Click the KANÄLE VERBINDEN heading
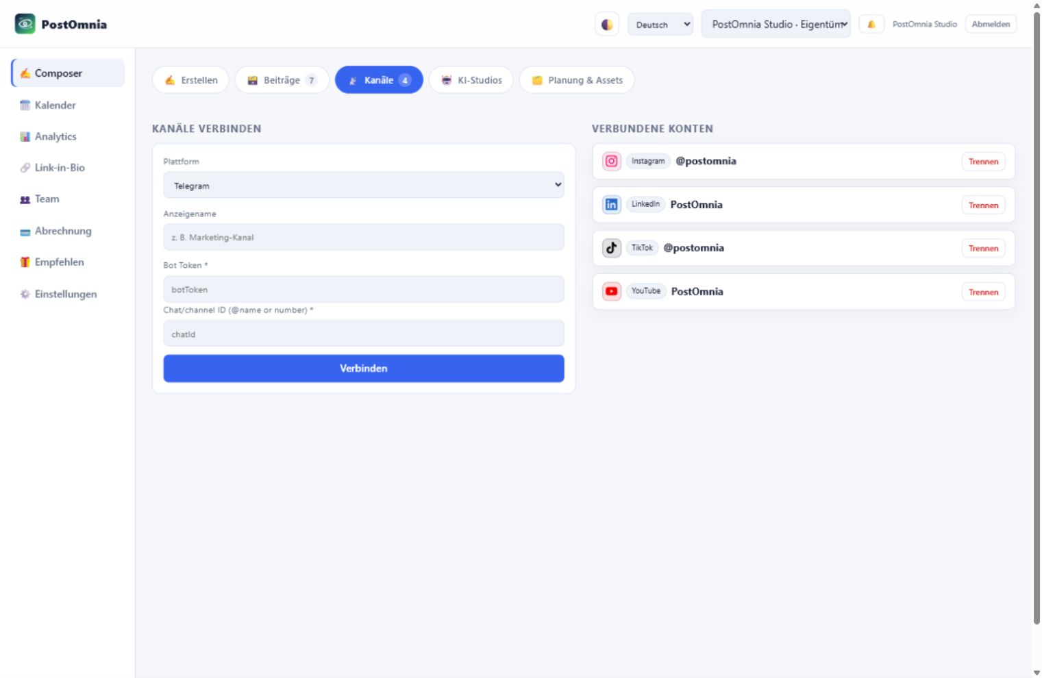 (206, 129)
